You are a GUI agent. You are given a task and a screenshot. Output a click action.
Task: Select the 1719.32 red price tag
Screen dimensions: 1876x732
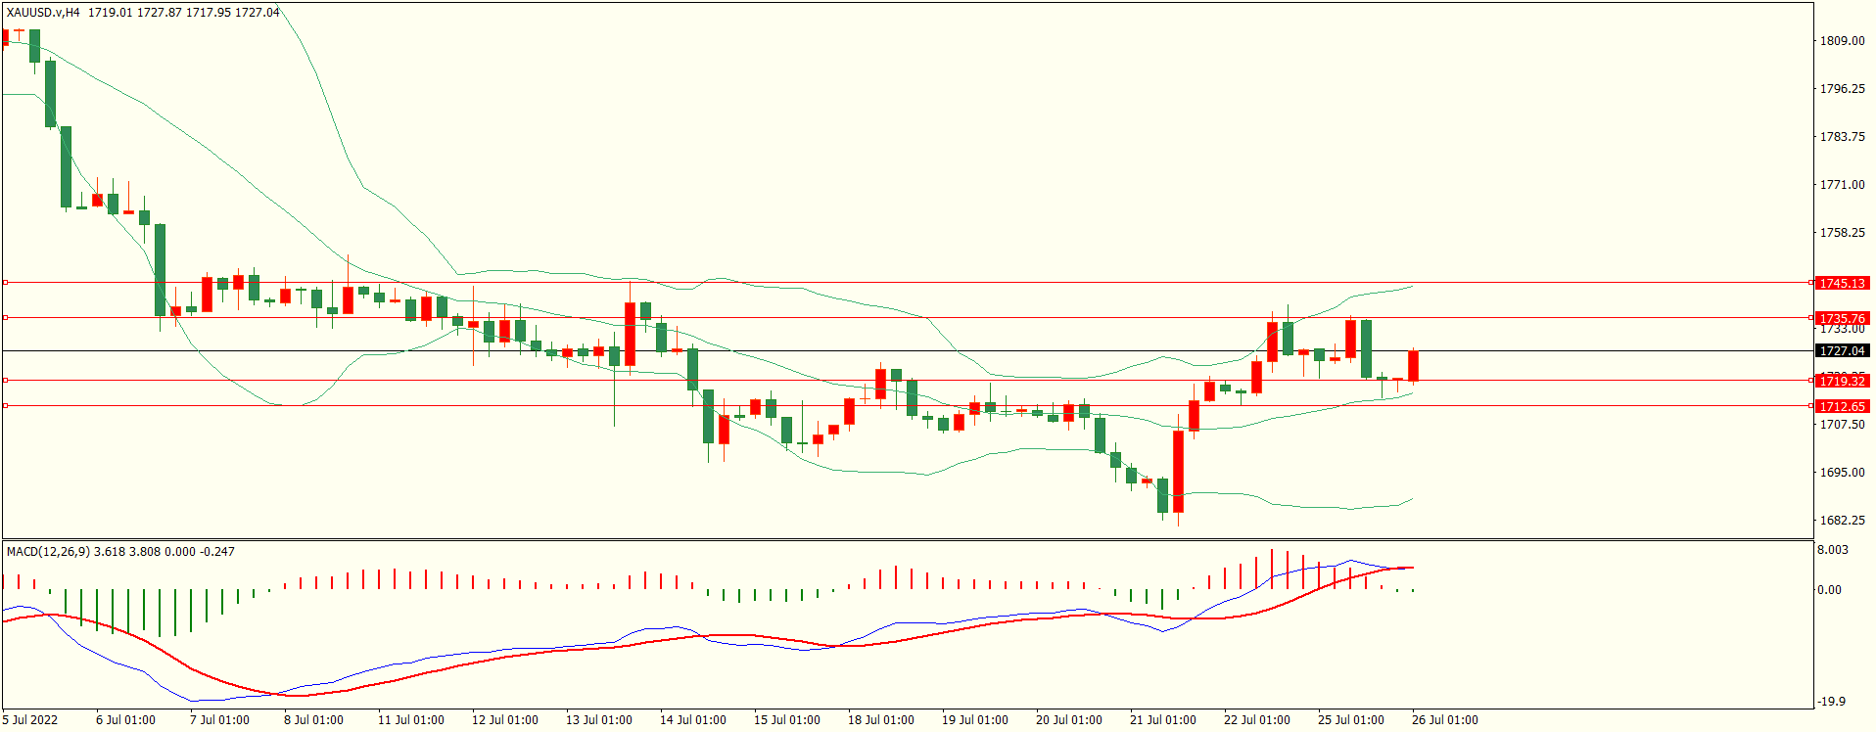(1842, 381)
